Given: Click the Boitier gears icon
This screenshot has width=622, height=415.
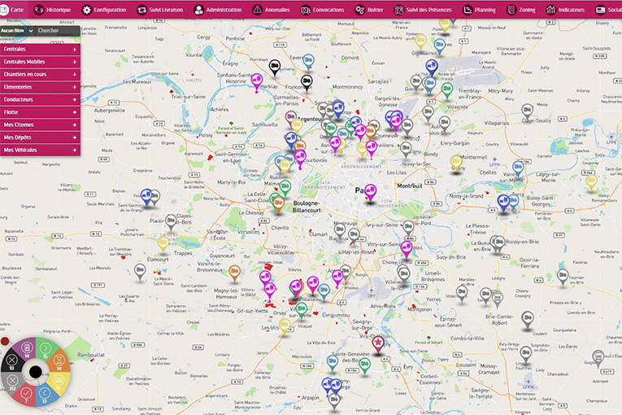Looking at the screenshot, I should point(360,10).
